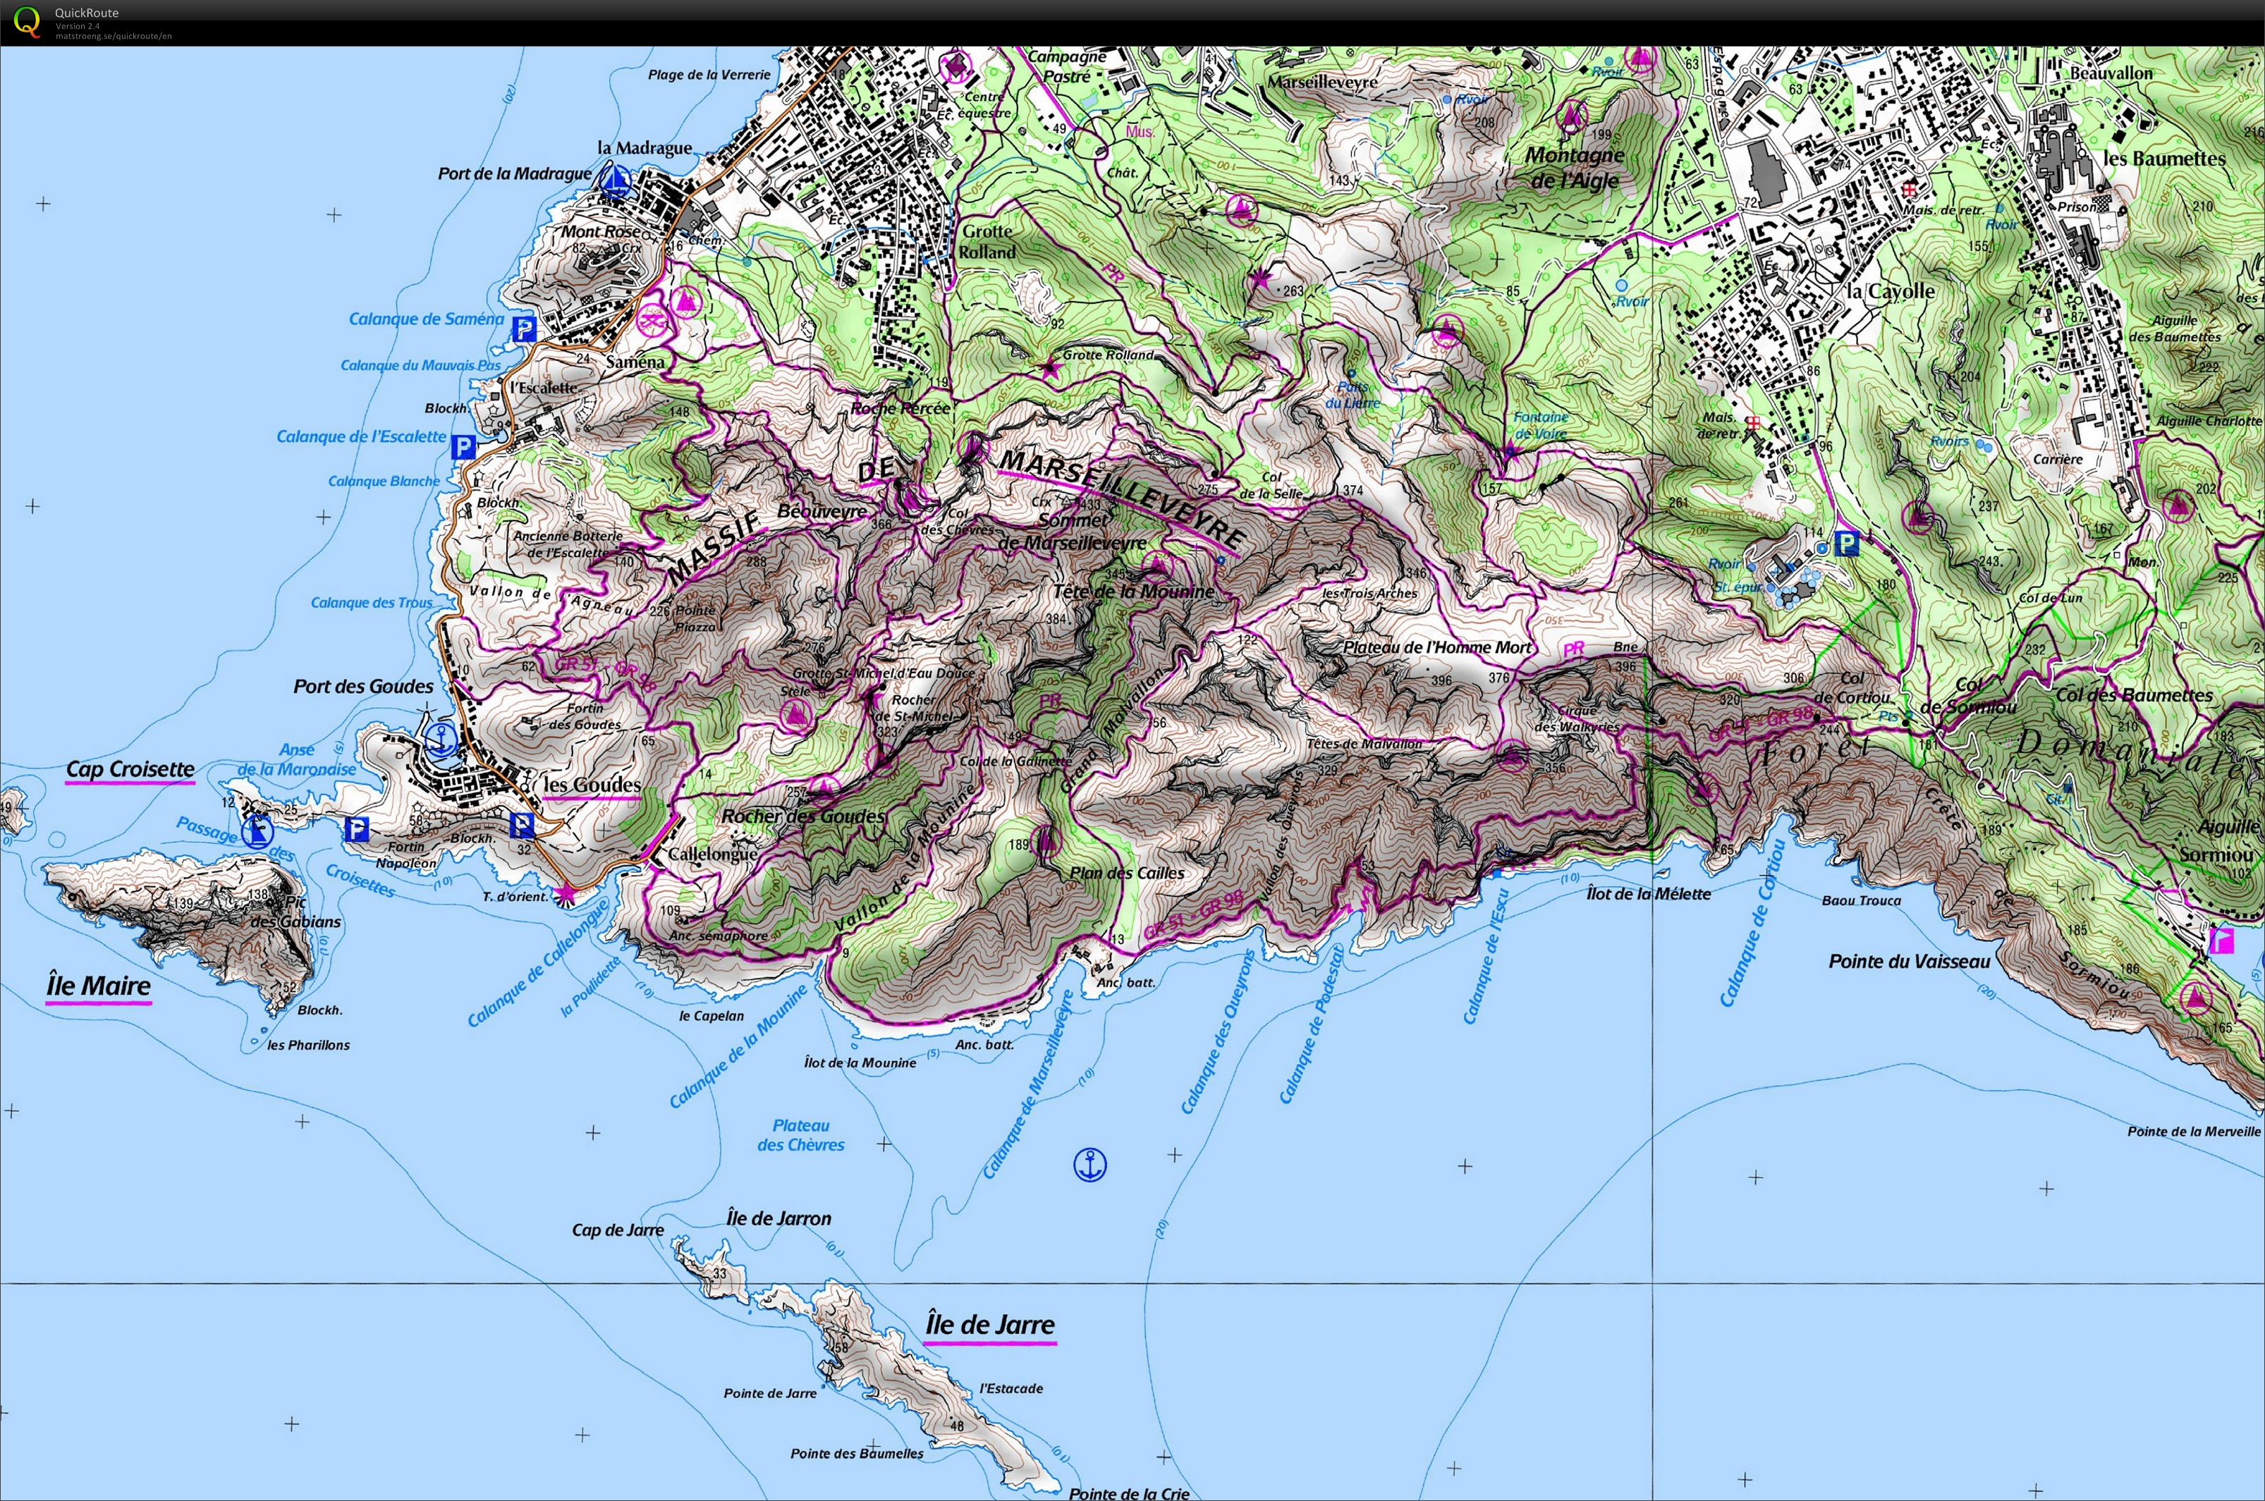Viewport: 2265px width, 1501px height.
Task: Click the Sommet de Marseilleveyre label
Action: click(x=1072, y=532)
